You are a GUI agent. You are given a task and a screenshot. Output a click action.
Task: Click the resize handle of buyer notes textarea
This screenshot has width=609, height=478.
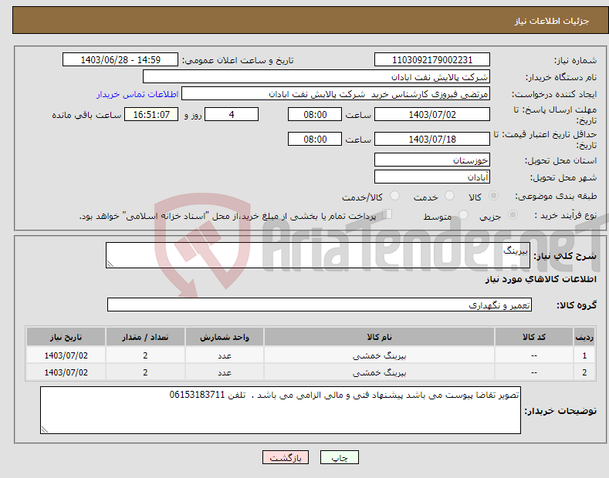(x=45, y=429)
